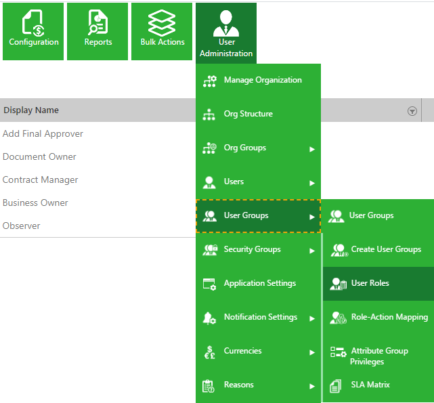Click the Attribute Group Privileges icon
Viewport: 434px width, 403px height.
click(x=337, y=352)
